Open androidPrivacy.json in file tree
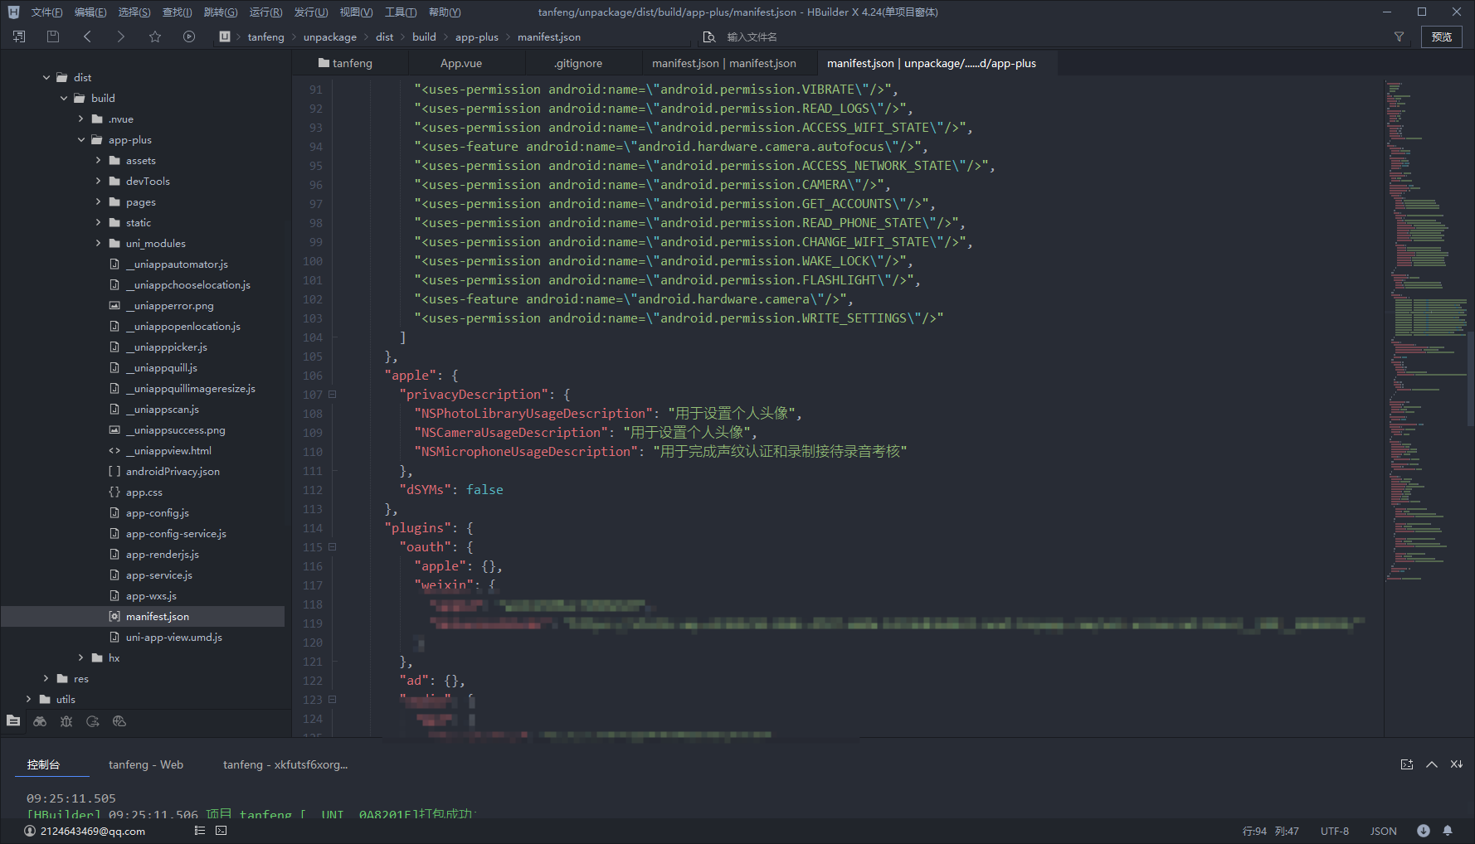 pos(173,471)
